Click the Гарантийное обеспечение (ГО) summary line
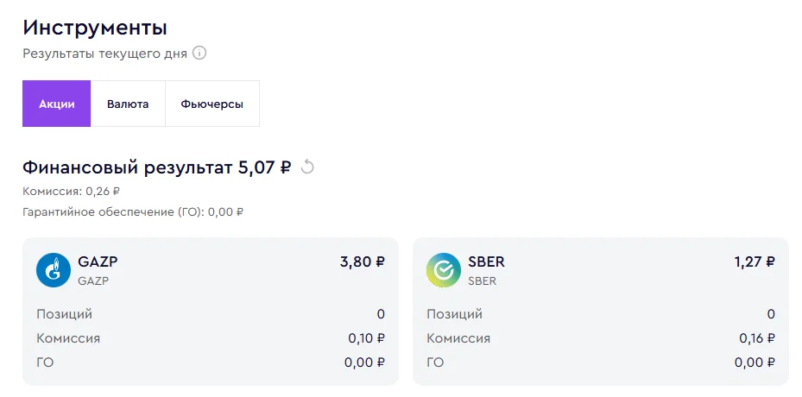This screenshot has height=397, width=802. pyautogui.click(x=133, y=211)
